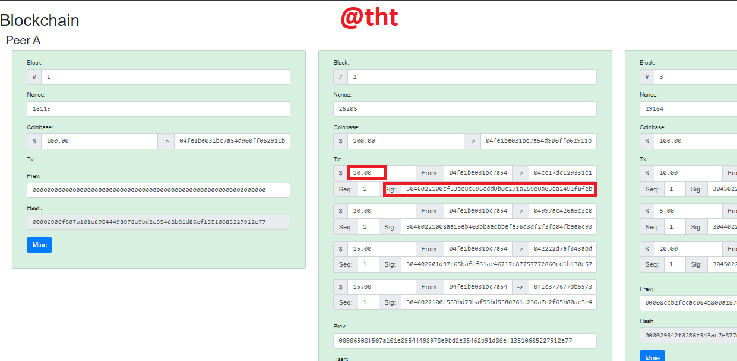Select signature field starting 304402201d97c65
Screen dimensions: 737x361
[499, 265]
